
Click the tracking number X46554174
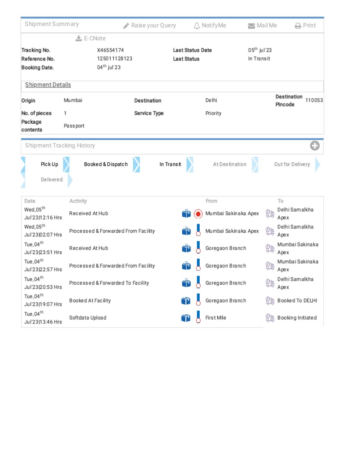click(x=111, y=50)
